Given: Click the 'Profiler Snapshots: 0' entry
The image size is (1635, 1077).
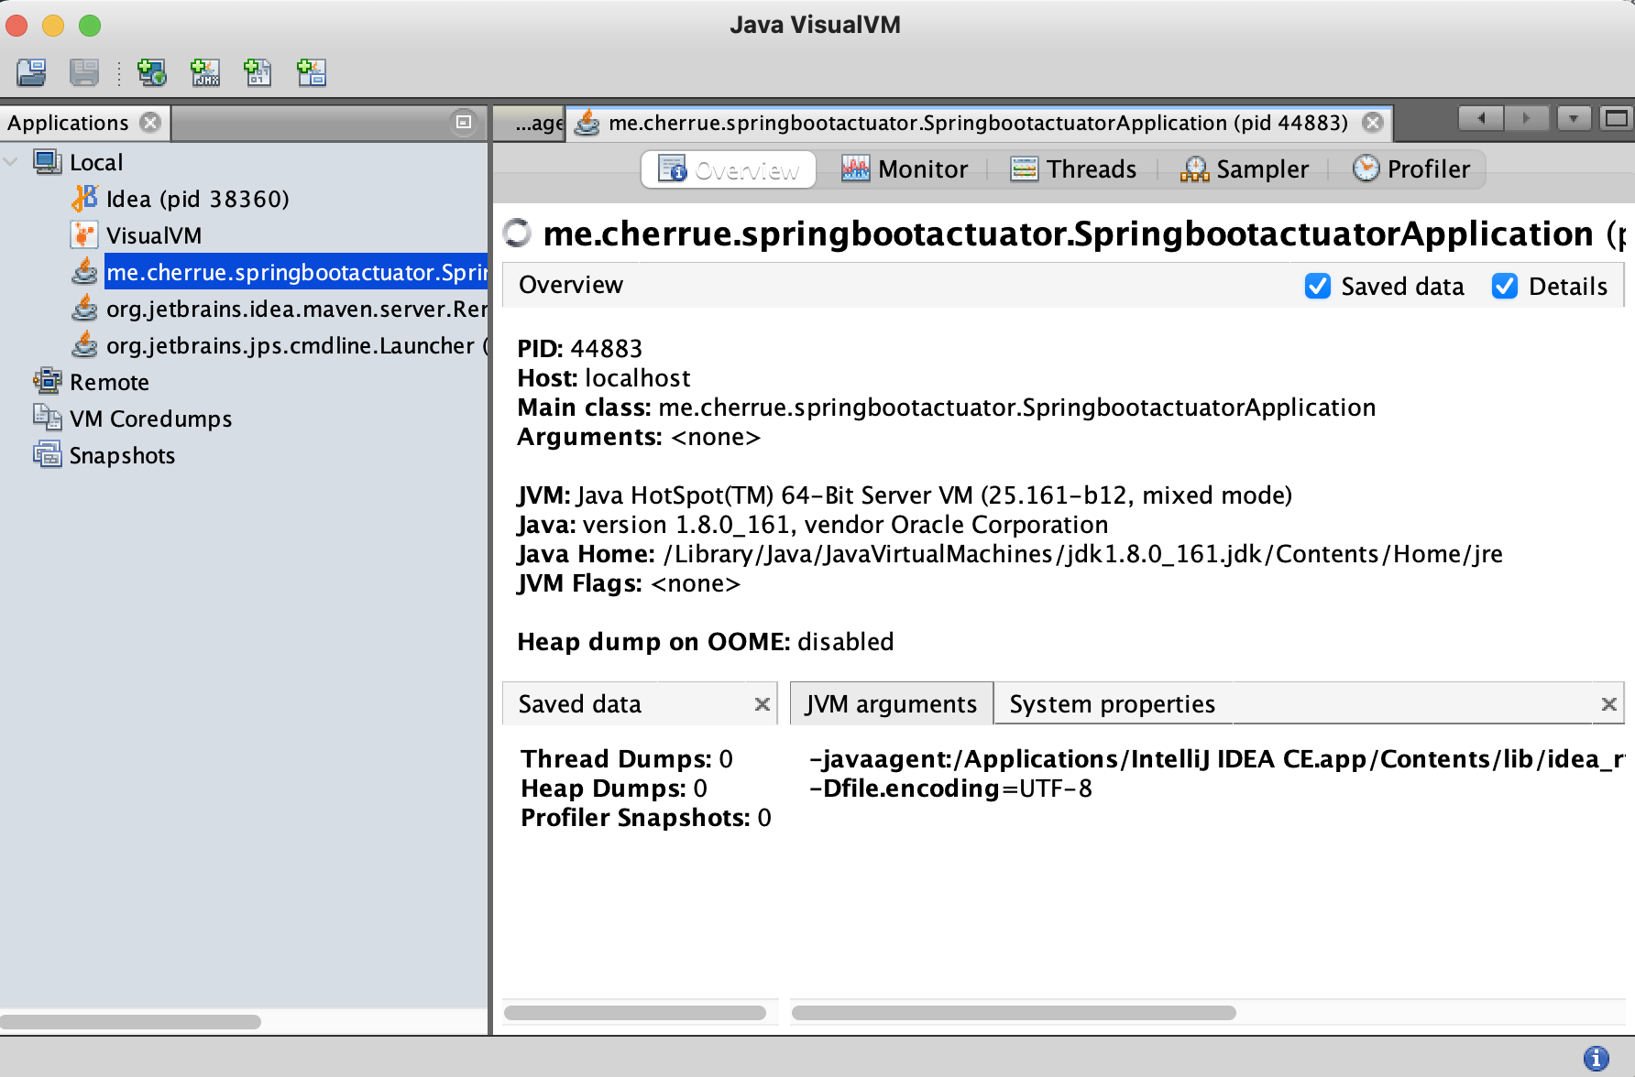Looking at the screenshot, I should pyautogui.click(x=646, y=818).
